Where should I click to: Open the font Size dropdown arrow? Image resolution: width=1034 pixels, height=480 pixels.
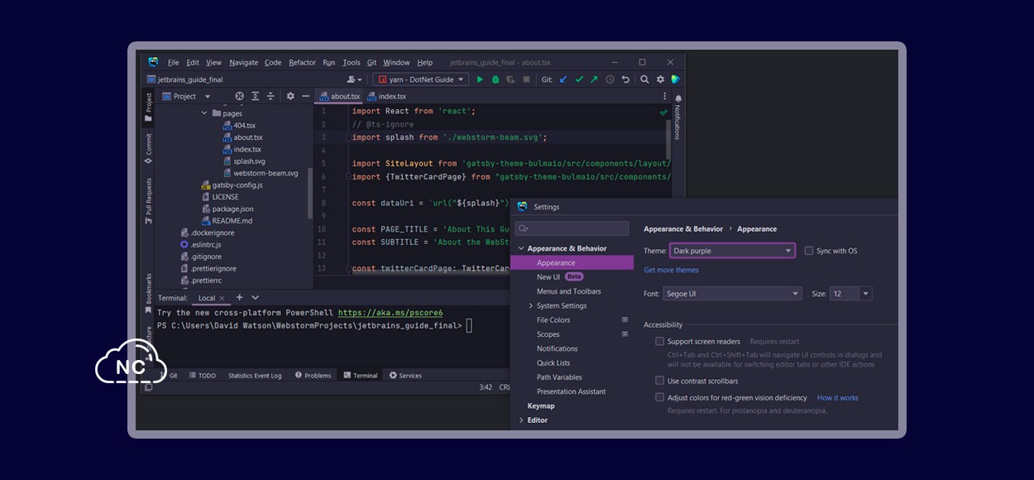pyautogui.click(x=865, y=294)
